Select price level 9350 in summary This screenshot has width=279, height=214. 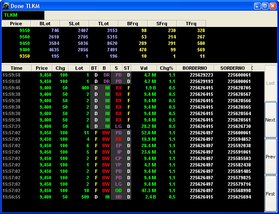(24, 56)
